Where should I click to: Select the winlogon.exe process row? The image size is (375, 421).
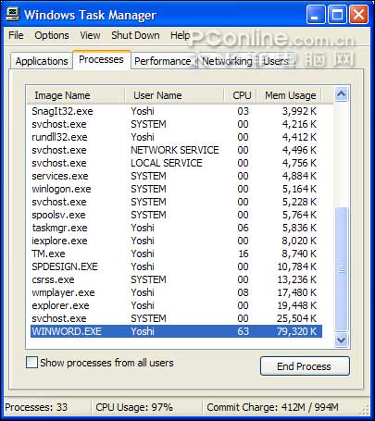(176, 189)
